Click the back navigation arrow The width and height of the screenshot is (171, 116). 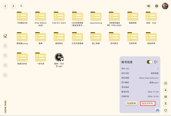[x=5, y=6]
